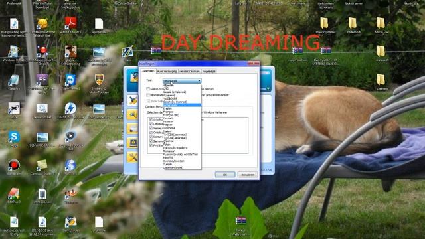Switch to the Algemeen tab
Screen dimensions: 425x239
point(148,71)
